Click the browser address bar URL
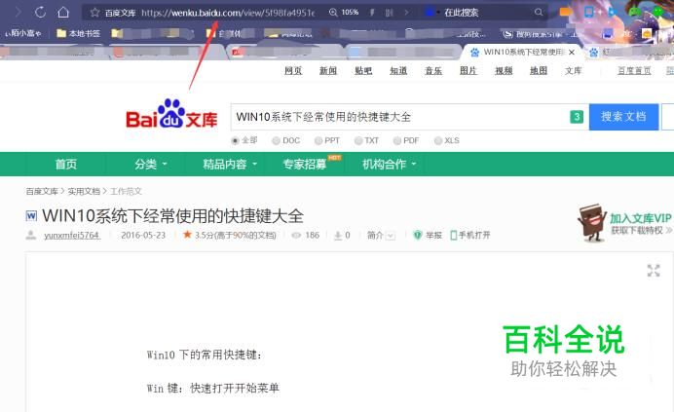The image size is (674, 412). 228,13
